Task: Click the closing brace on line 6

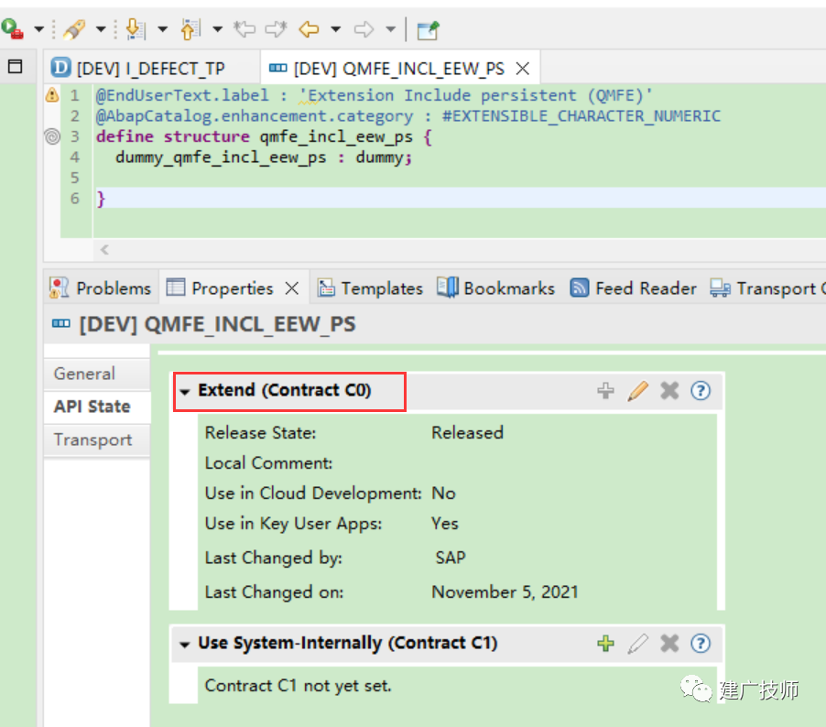Action: [x=101, y=199]
